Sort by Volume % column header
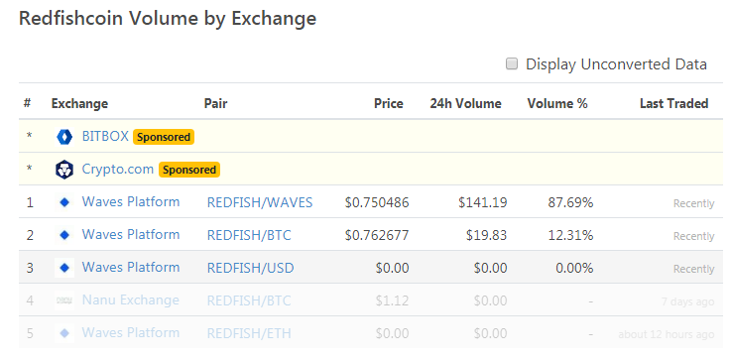The width and height of the screenshot is (732, 359). pos(557,103)
